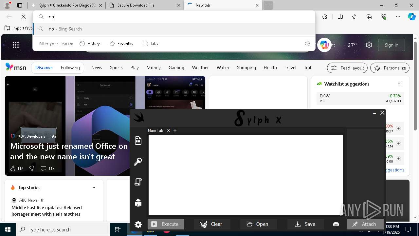This screenshot has width=419, height=236.
Task: Open tab actions menu icon
Action: click(20, 5)
